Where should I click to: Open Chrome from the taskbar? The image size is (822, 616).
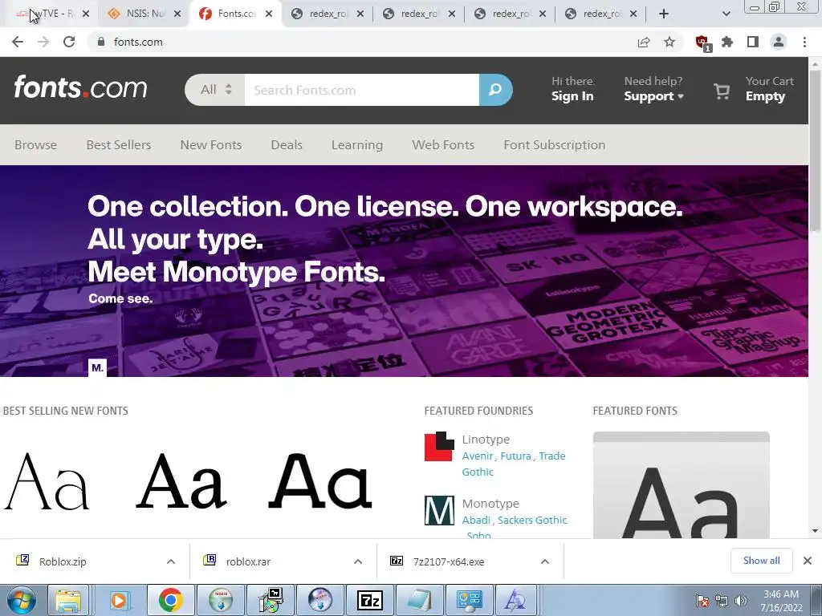click(170, 600)
